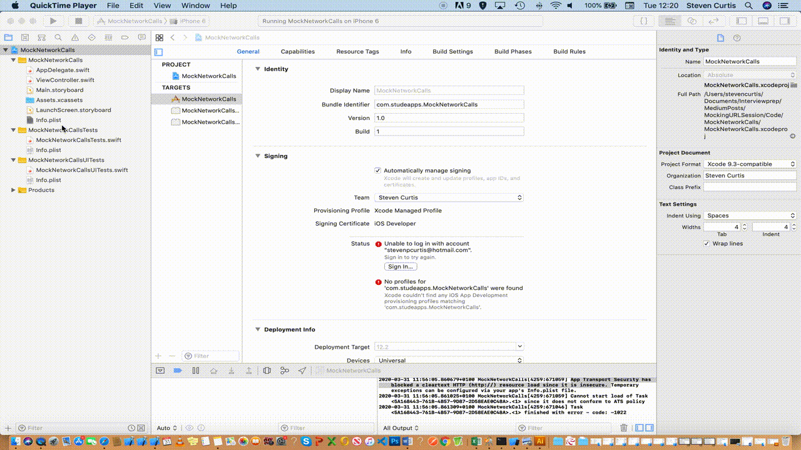Viewport: 801px width, 450px height.
Task: Show the Project navigator folder icon
Action: click(x=8, y=37)
